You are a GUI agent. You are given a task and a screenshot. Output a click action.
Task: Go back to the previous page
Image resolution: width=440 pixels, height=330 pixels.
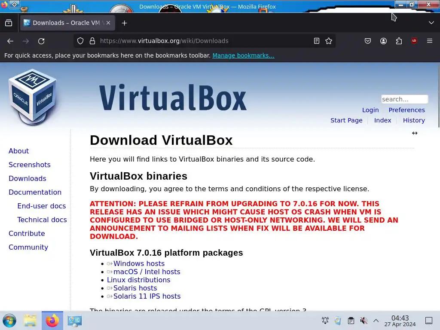pos(10,41)
